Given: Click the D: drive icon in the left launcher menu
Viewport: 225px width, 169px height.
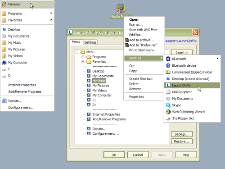Looking at the screenshot, I should click(x=4, y=76).
